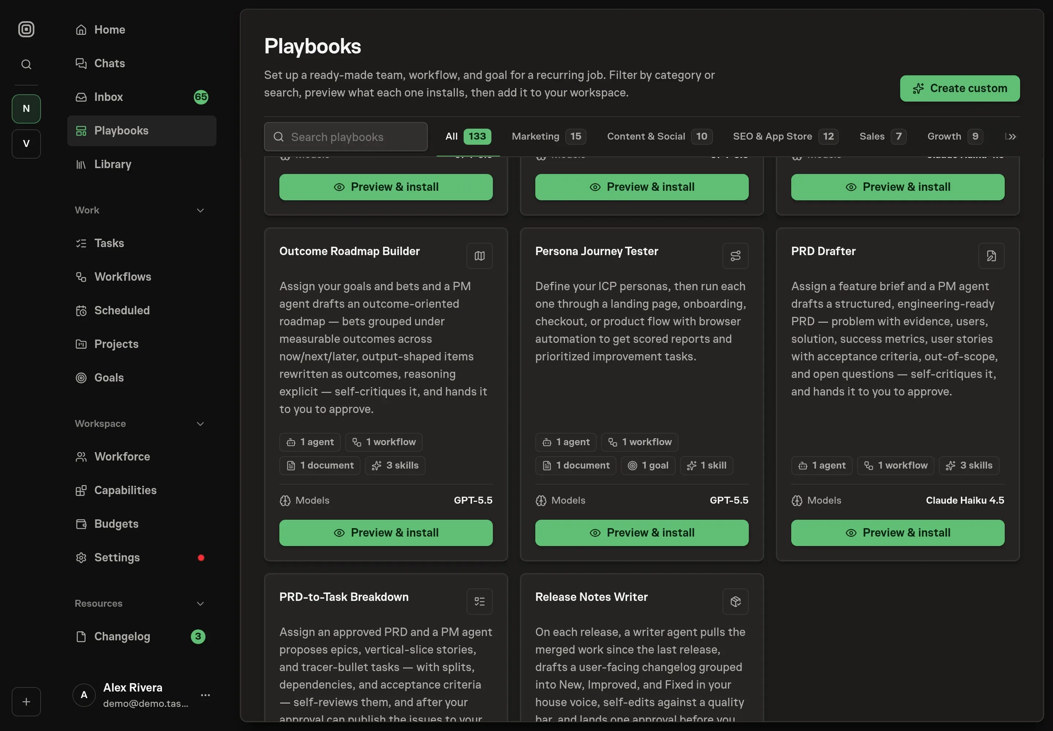Open Scheduled in the sidebar
Screen dimensions: 1053x731
point(141,310)
